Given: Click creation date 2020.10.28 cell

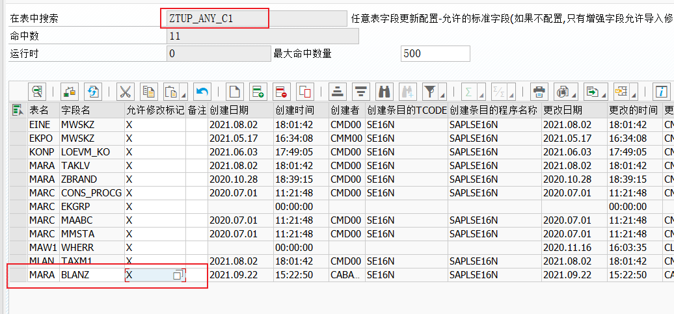Looking at the screenshot, I should tap(240, 179).
